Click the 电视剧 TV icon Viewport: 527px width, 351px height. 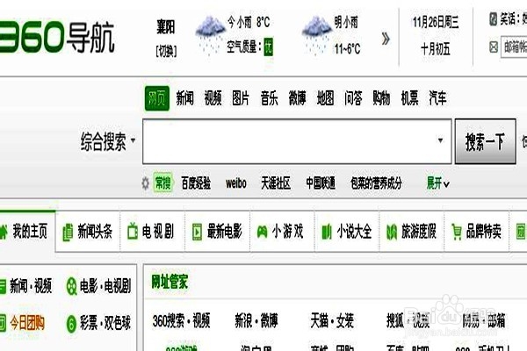point(133,232)
